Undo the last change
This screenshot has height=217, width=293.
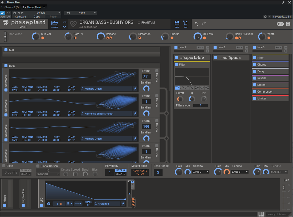(196, 24)
